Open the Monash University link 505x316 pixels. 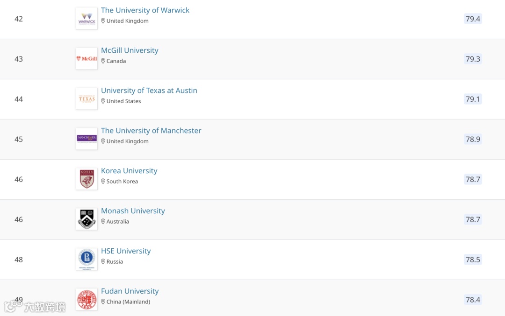click(x=133, y=211)
